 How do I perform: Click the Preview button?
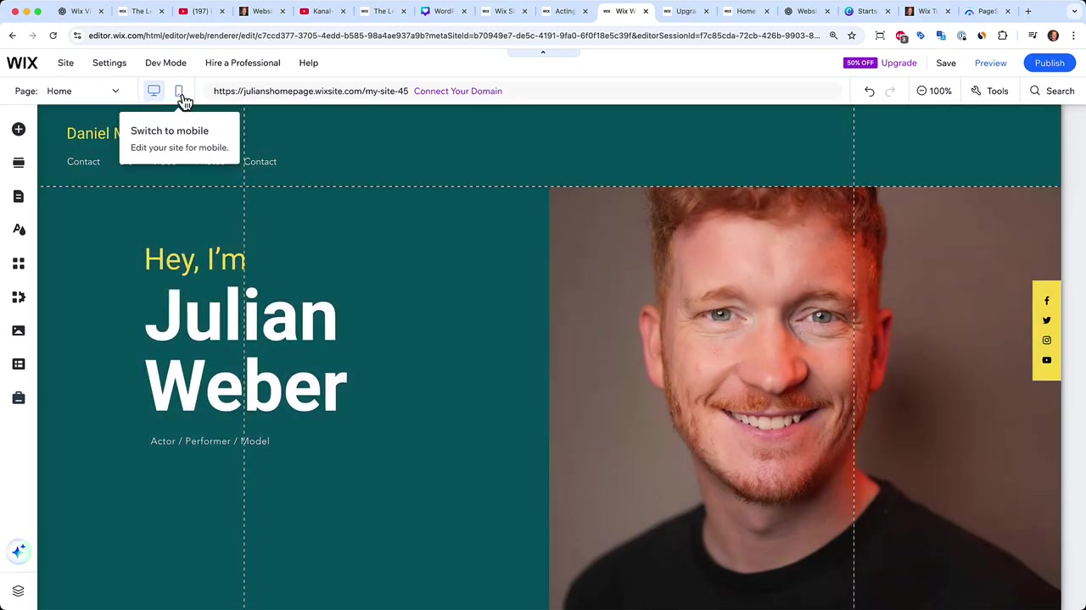(990, 63)
